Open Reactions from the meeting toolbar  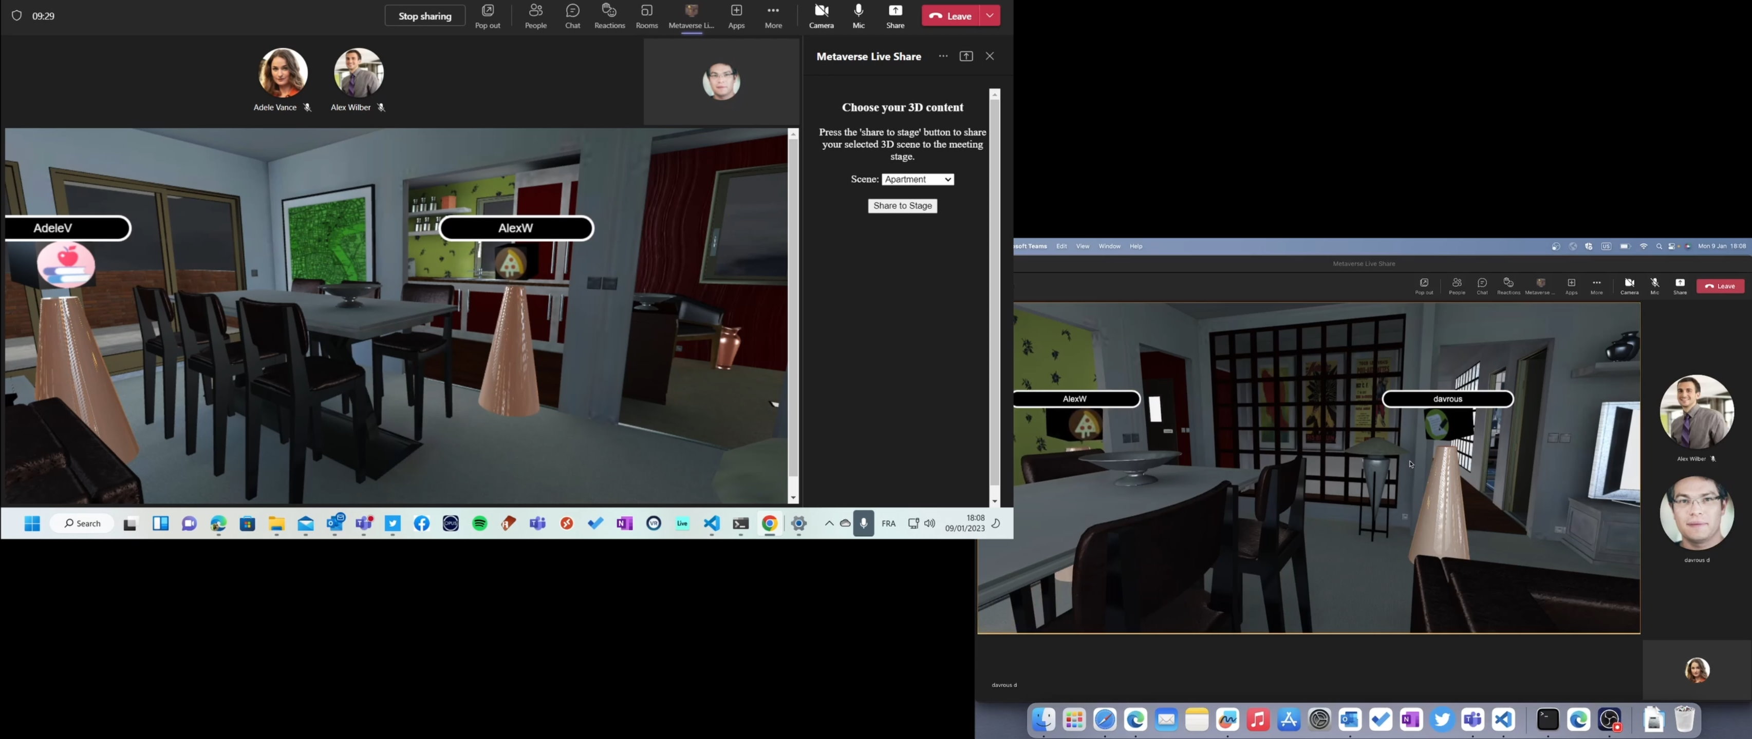pos(609,15)
